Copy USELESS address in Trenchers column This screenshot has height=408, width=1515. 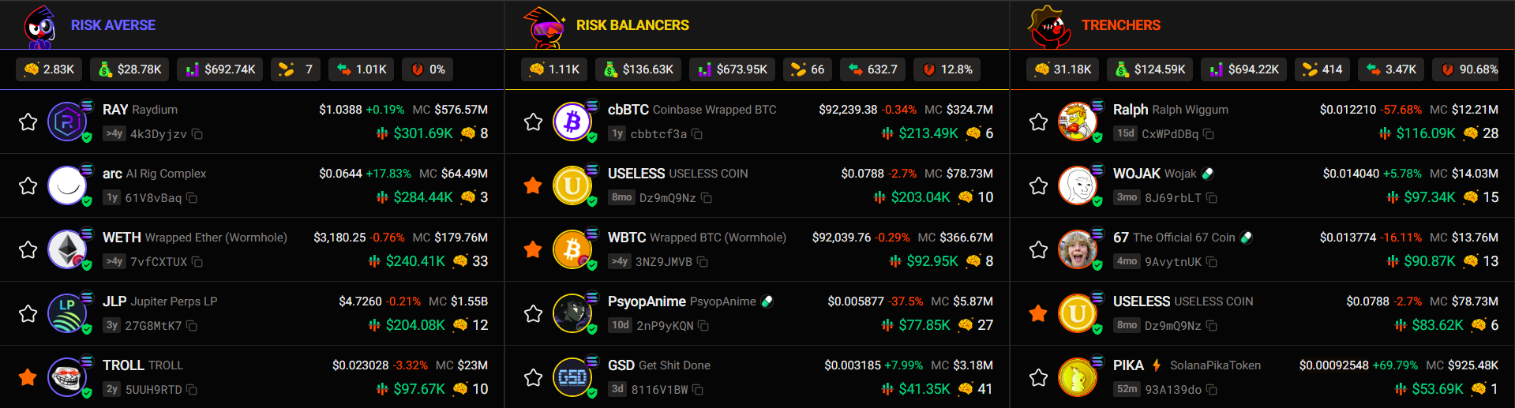click(1212, 326)
